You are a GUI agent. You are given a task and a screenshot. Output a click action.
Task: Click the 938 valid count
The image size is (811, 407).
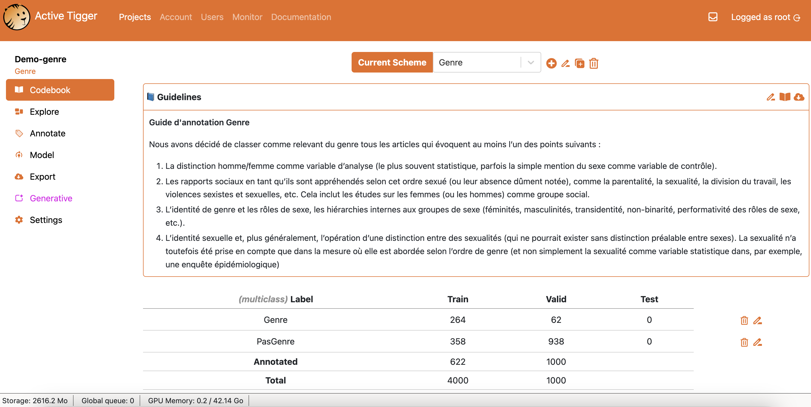(556, 341)
